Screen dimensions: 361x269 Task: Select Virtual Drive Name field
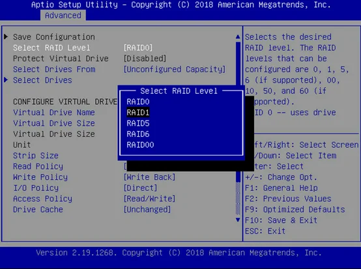[54, 112]
